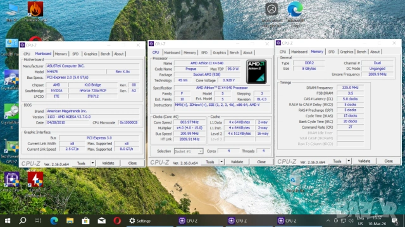
Task: Open SPD tab in the Memory window
Action: pos(332,52)
